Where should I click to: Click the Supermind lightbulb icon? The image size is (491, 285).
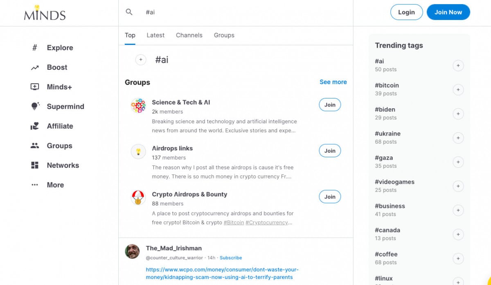coord(35,107)
